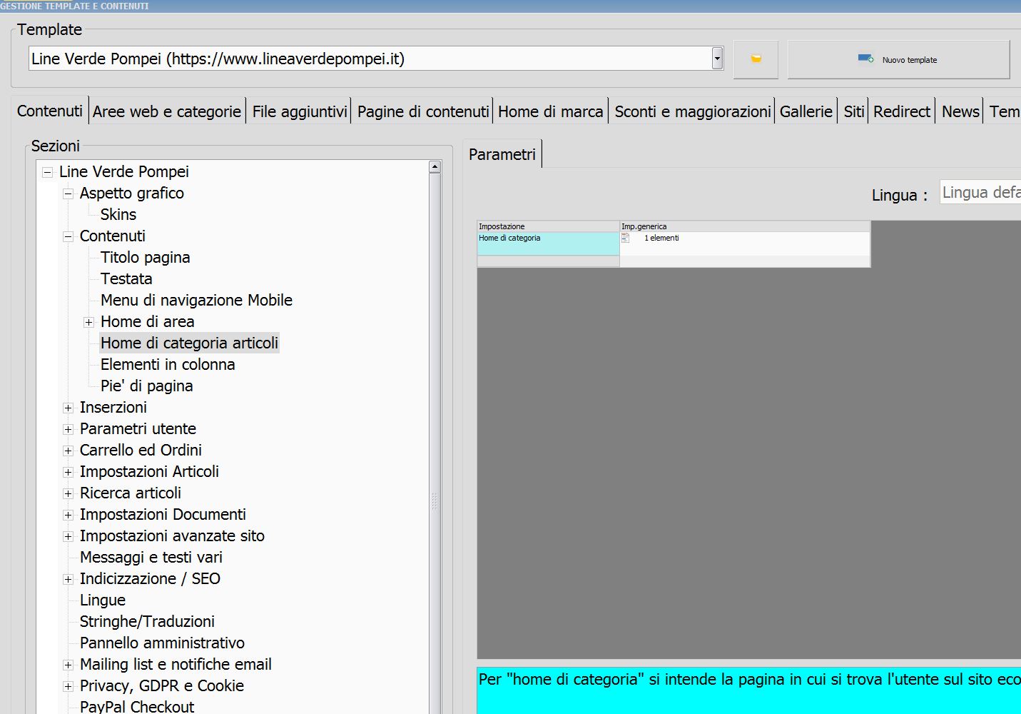Screen dimensions: 1021x714
Task: Click the Impostazione column header
Action: click(x=548, y=226)
